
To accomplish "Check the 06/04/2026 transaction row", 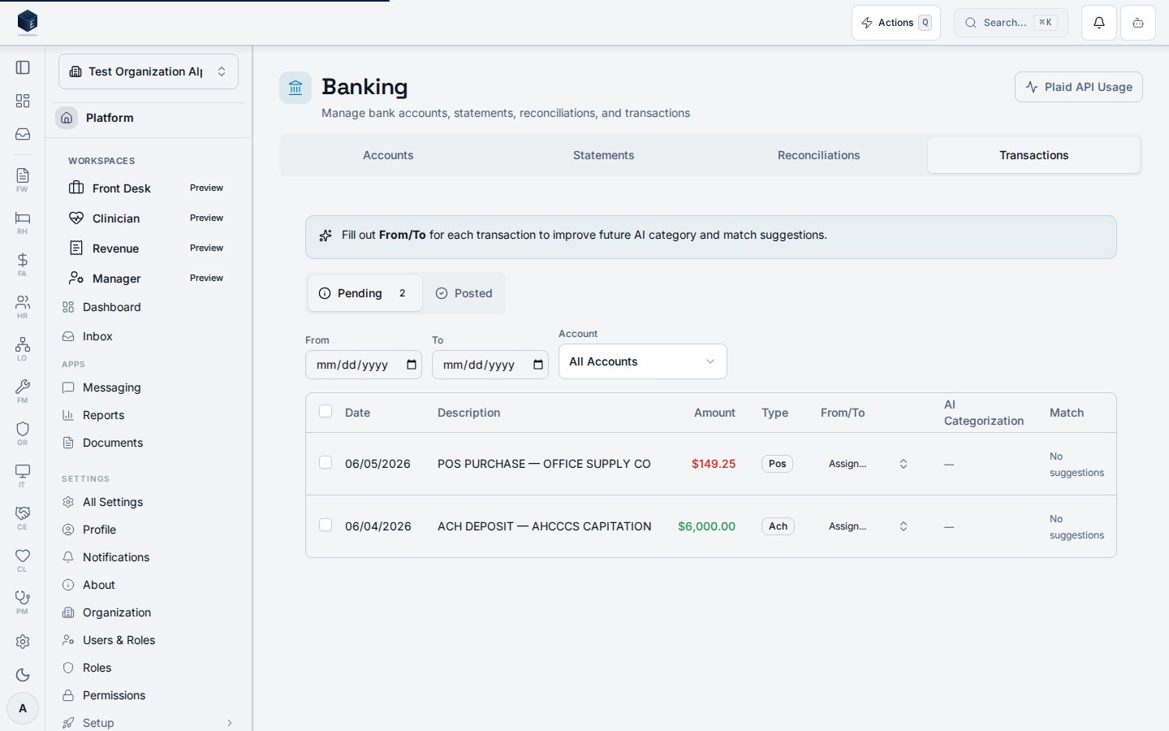I will pyautogui.click(x=326, y=525).
